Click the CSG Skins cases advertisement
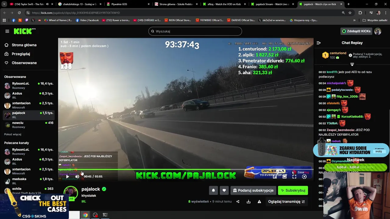This screenshot has width=390, height=219. tap(34, 206)
